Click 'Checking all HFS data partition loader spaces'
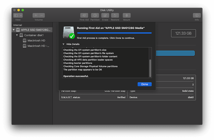Viewport: 214px width, 140px height. click(x=88, y=60)
